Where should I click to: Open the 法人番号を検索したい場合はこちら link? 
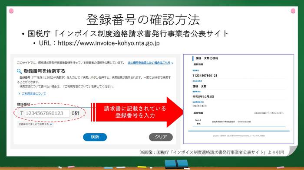[x=149, y=63]
